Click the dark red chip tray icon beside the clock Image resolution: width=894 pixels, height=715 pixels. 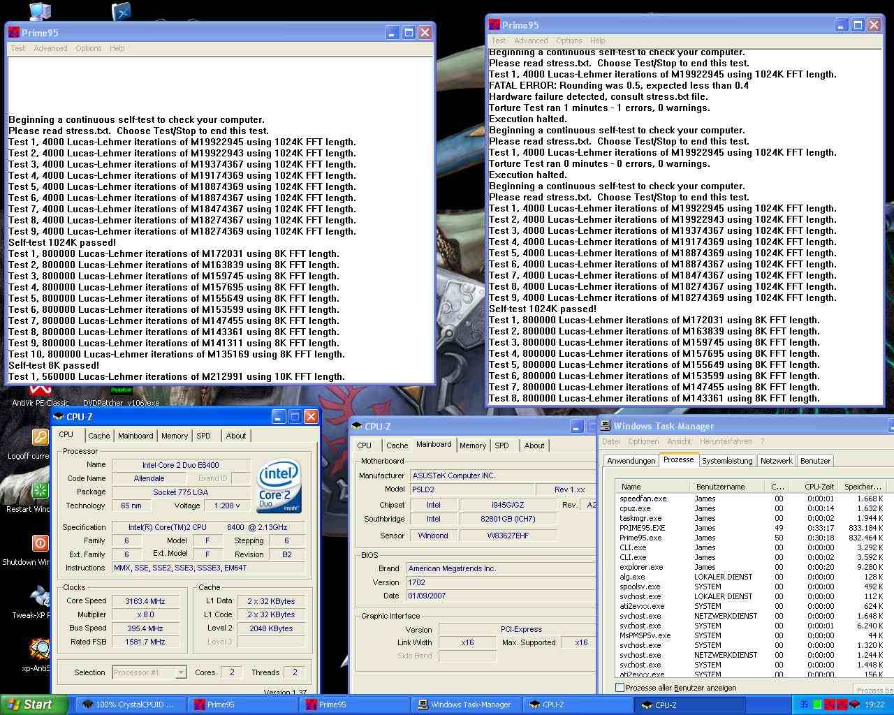[854, 705]
